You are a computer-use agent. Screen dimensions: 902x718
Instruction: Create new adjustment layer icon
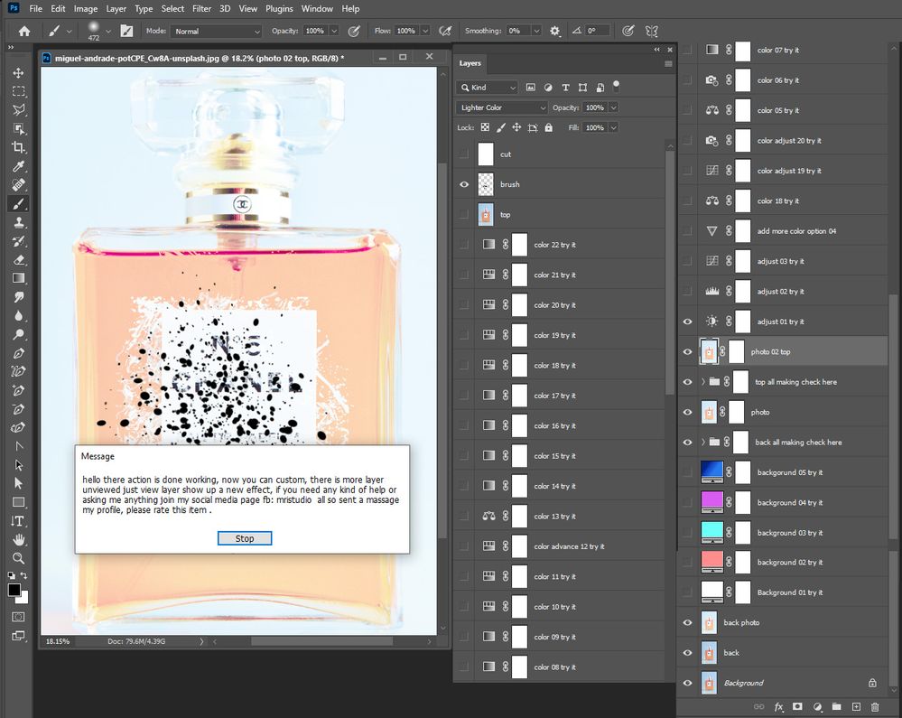(817, 707)
